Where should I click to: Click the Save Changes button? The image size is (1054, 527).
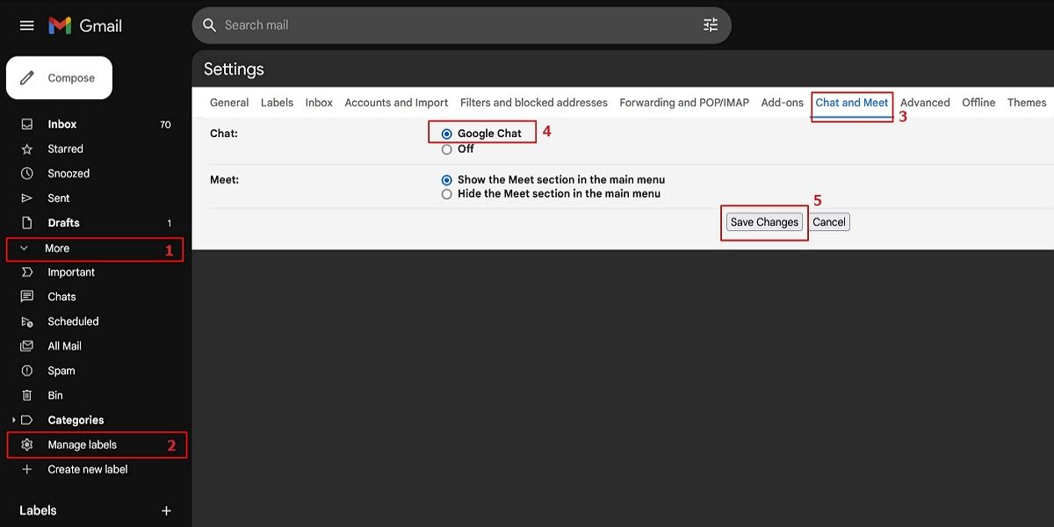click(764, 221)
